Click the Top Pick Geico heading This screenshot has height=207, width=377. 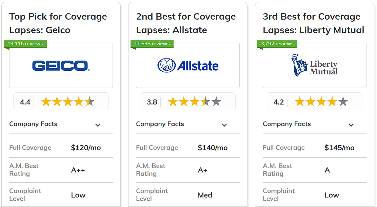(x=58, y=23)
